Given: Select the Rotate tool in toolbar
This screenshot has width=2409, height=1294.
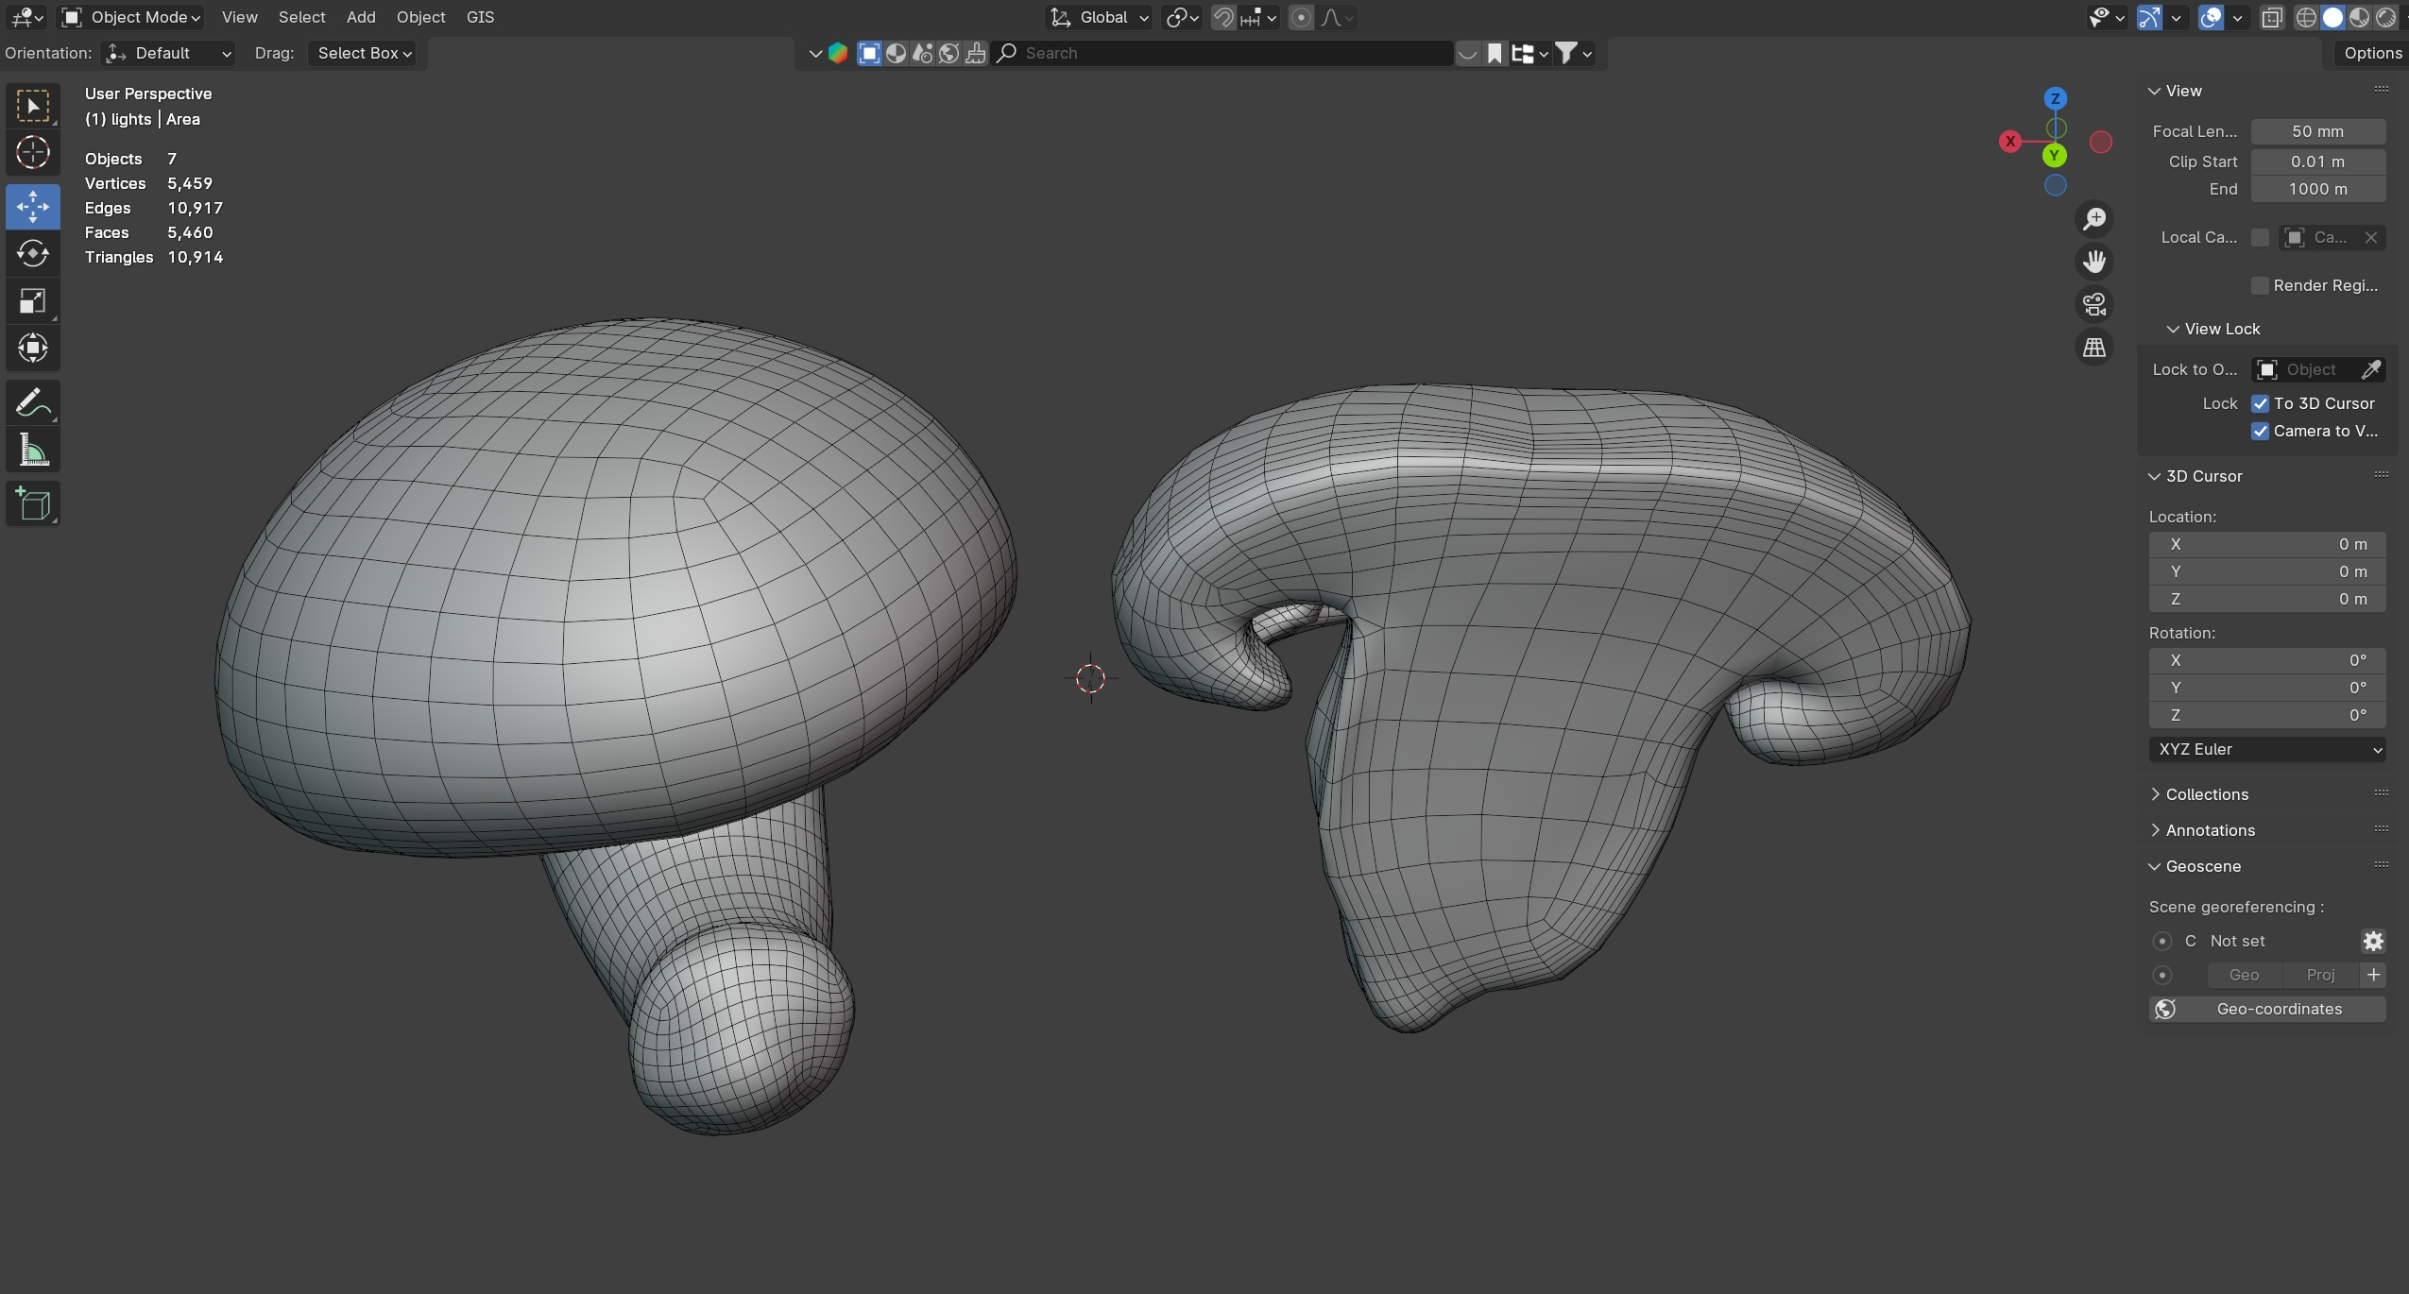Looking at the screenshot, I should [x=33, y=253].
